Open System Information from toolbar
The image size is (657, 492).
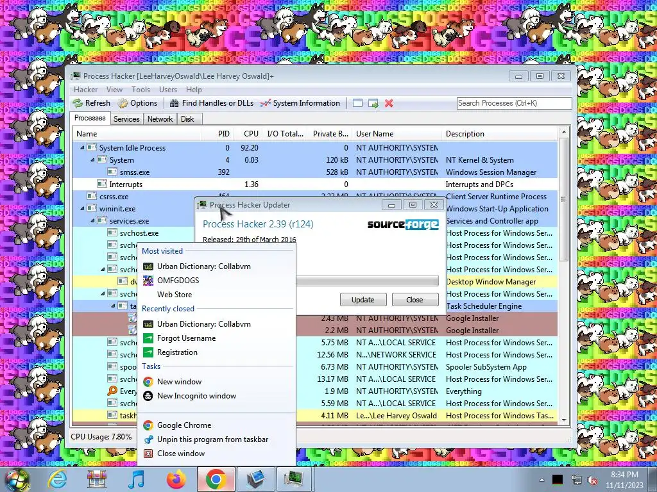click(300, 103)
